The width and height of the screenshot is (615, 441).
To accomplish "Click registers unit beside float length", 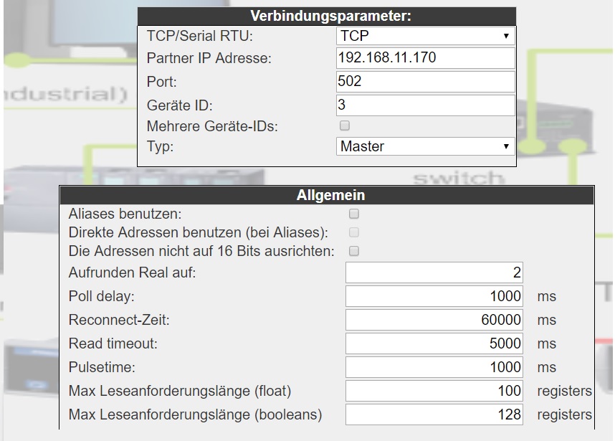I will 564,392.
